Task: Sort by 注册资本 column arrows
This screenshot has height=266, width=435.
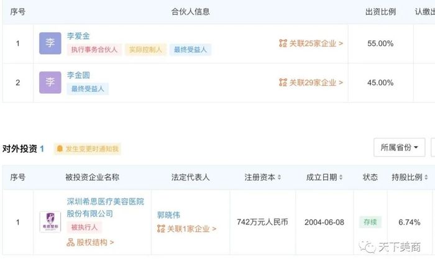Action: (279, 177)
